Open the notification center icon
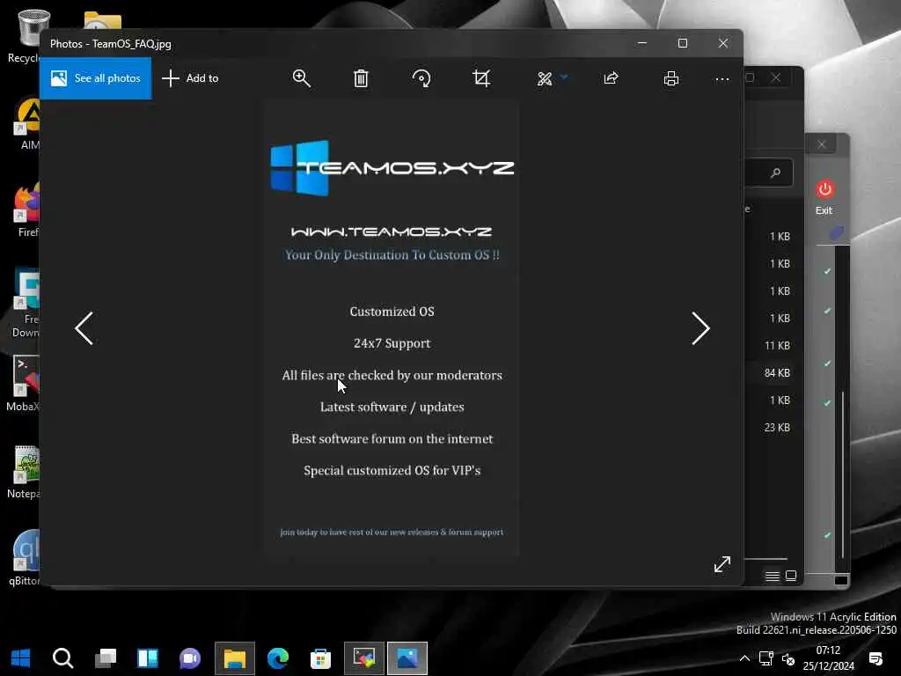The image size is (901, 676). pos(875,658)
